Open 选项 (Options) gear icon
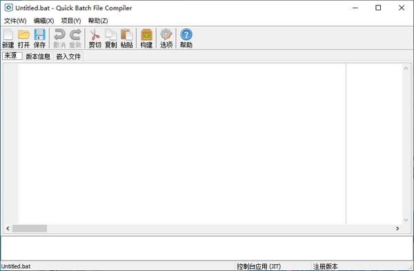Viewport: 414px width, 271px height. point(166,39)
